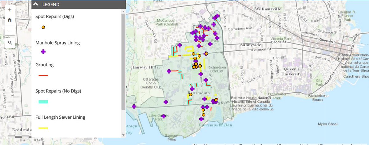Click the legend scrollbar down arrow
Screen dimensions: 369x145
(x=123, y=135)
